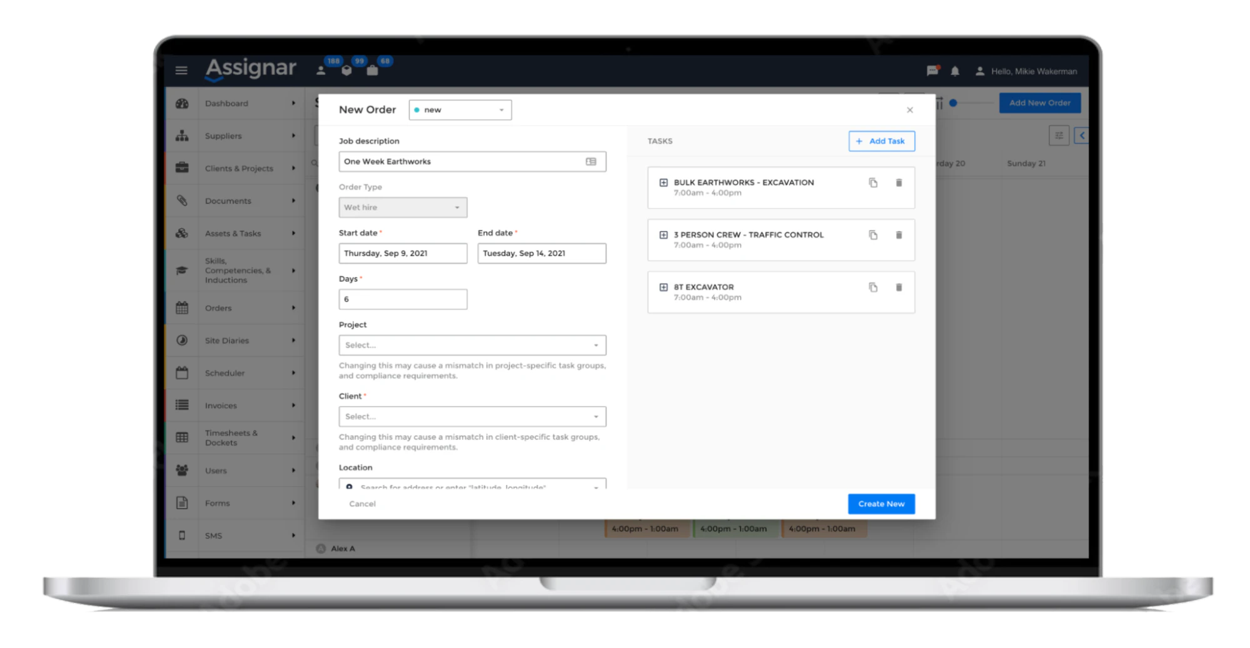Click the location pin in the Location field
The image size is (1250, 648).
(x=349, y=486)
